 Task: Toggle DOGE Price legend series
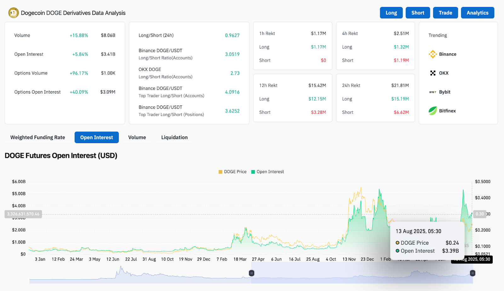coord(232,172)
